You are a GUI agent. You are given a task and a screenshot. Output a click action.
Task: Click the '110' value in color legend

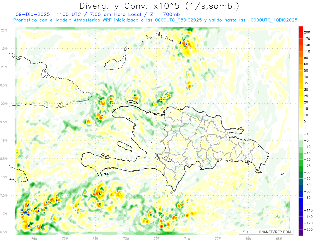coord(307,51)
